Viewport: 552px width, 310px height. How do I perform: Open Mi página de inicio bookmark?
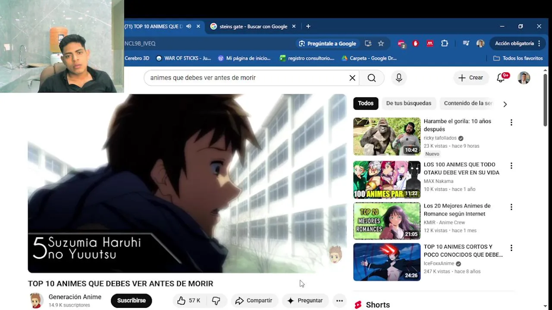[x=245, y=58]
